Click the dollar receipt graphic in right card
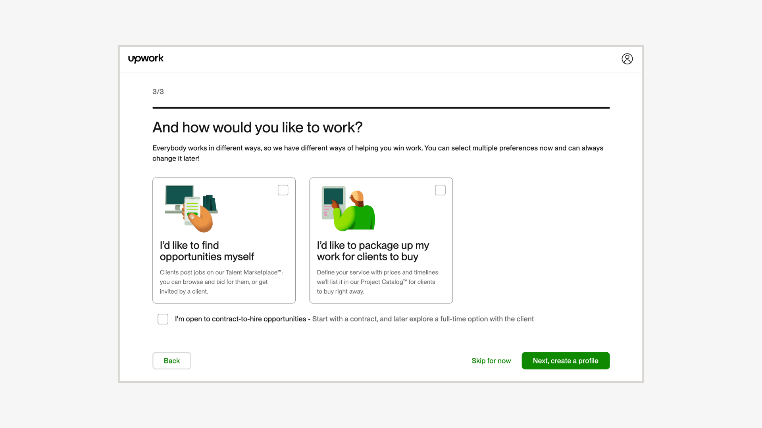 327,210
